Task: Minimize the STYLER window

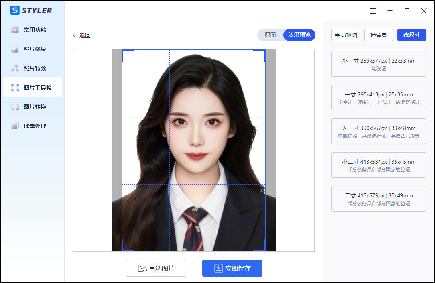Action: pyautogui.click(x=390, y=11)
